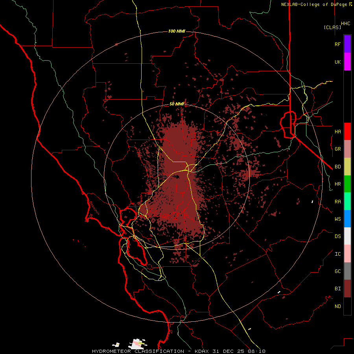The width and height of the screenshot is (354, 354).
Task: Pick the brown BI legend swatch
Action: (347, 289)
